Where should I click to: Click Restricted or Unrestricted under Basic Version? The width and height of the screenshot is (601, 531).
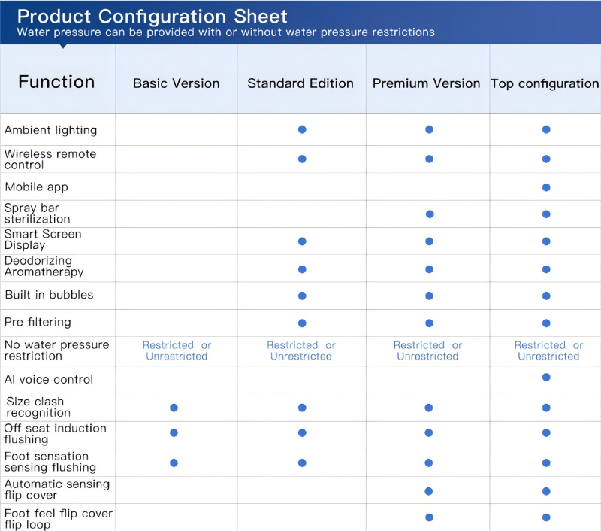[x=177, y=350]
